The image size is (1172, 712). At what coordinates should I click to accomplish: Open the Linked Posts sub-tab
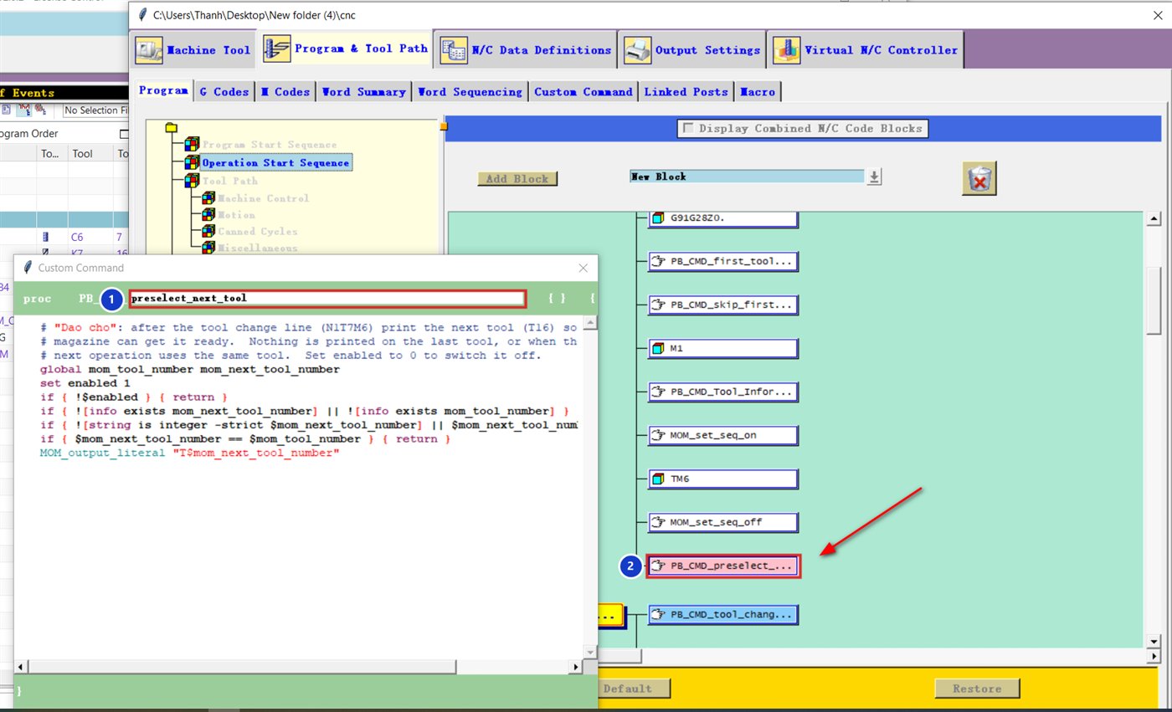[686, 92]
